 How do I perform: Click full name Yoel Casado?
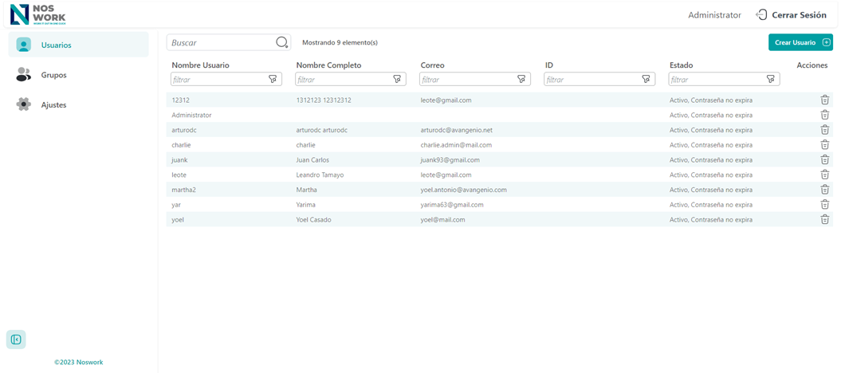314,220
